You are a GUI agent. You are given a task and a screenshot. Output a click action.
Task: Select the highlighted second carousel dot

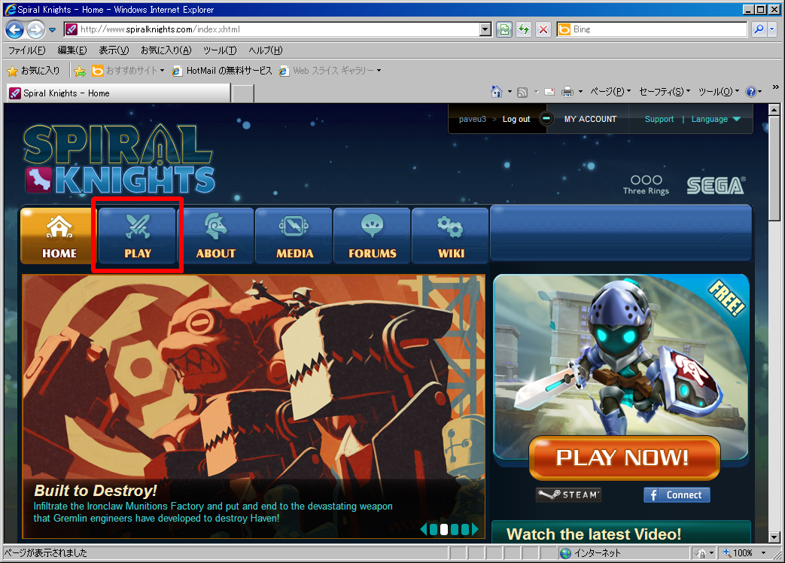pyautogui.click(x=443, y=529)
